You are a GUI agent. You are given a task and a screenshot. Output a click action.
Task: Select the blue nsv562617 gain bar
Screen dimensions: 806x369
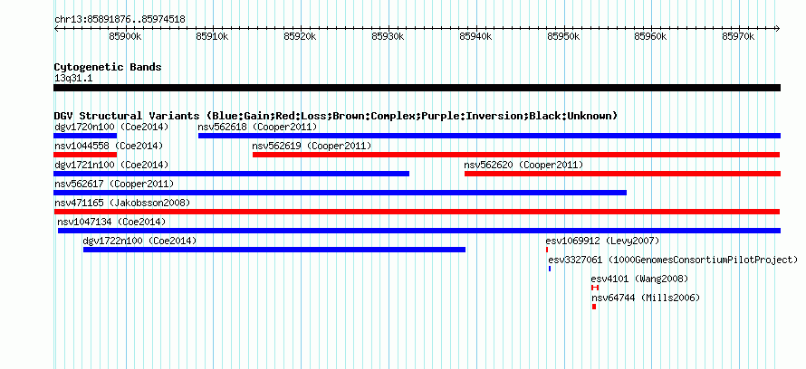click(340, 193)
